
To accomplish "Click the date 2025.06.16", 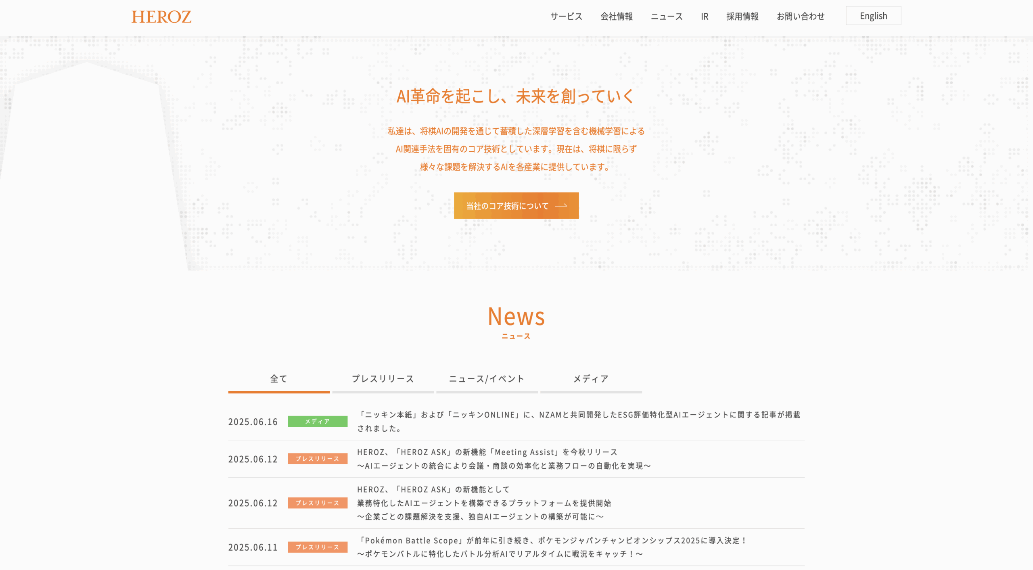I will click(x=253, y=422).
